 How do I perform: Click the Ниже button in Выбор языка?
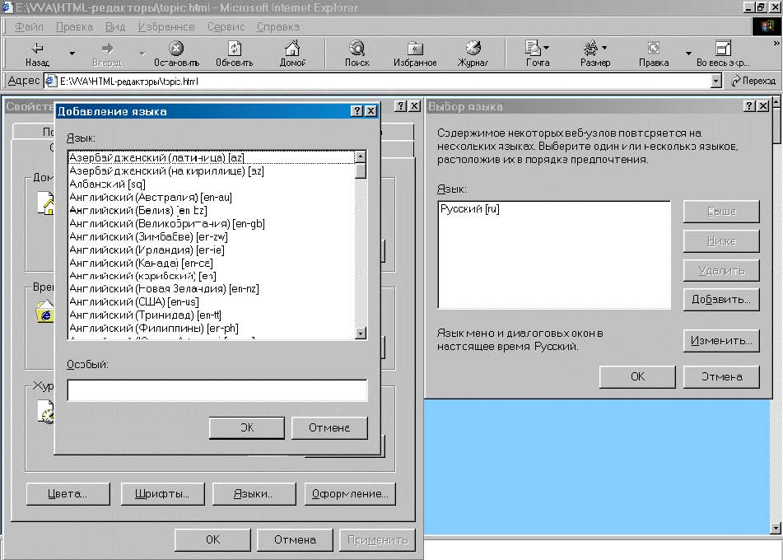[721, 241]
